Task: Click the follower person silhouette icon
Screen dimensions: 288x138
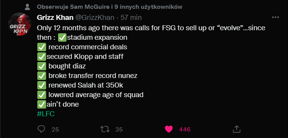Action: (x=27, y=7)
